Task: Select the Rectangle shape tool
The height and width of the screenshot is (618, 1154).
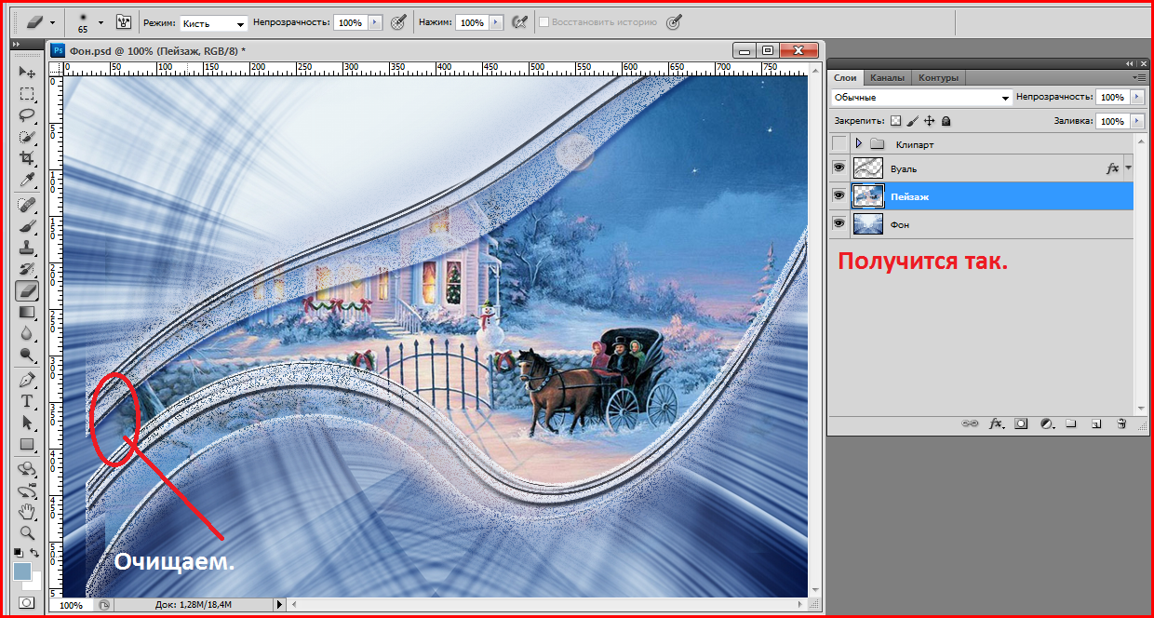Action: pyautogui.click(x=28, y=445)
